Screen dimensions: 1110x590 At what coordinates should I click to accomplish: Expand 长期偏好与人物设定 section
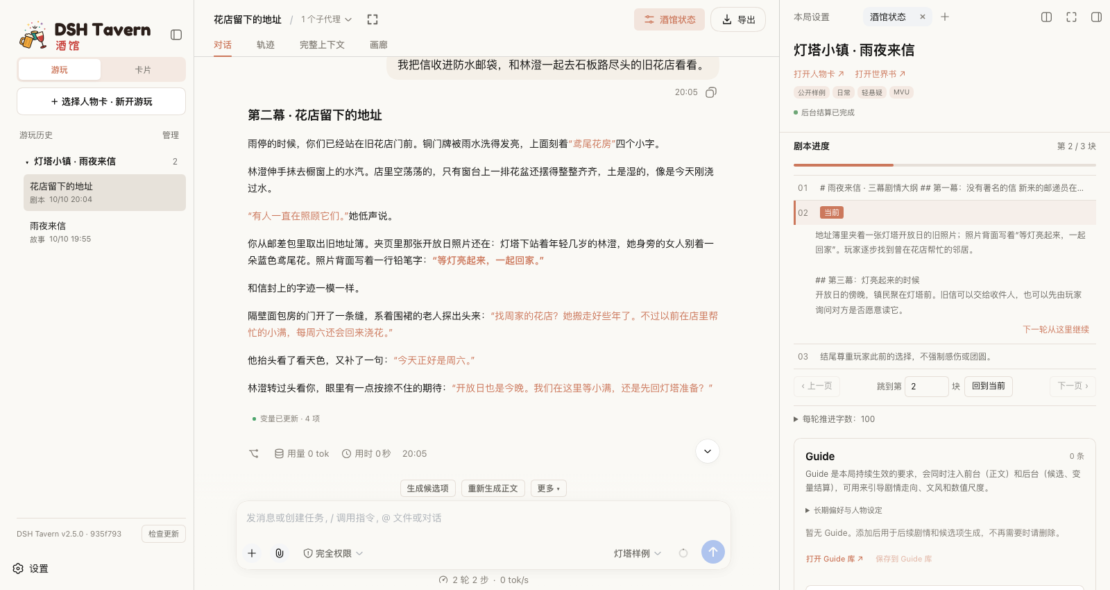click(844, 510)
